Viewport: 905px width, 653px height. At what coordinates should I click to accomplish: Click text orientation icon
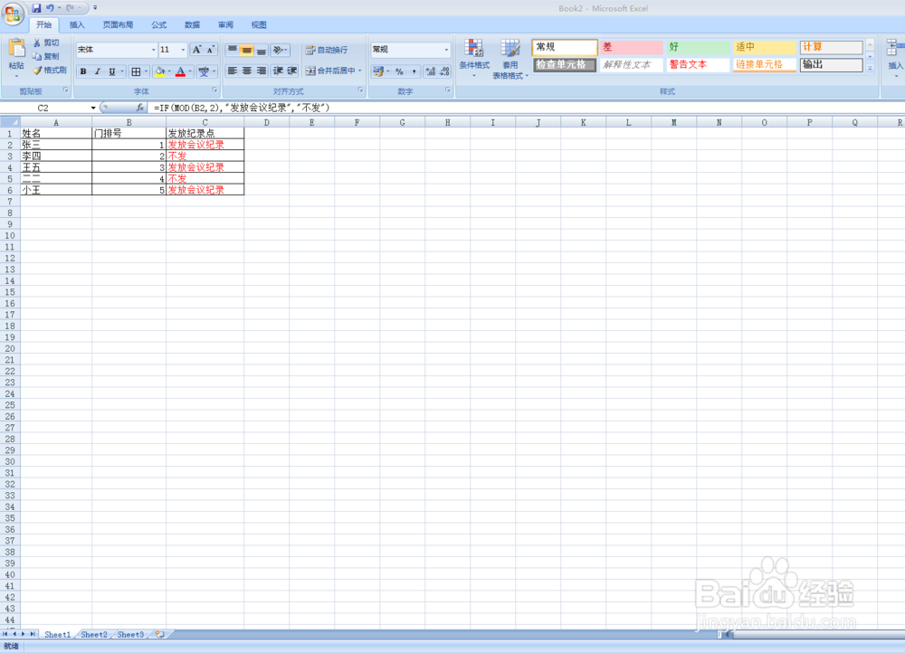coord(279,50)
